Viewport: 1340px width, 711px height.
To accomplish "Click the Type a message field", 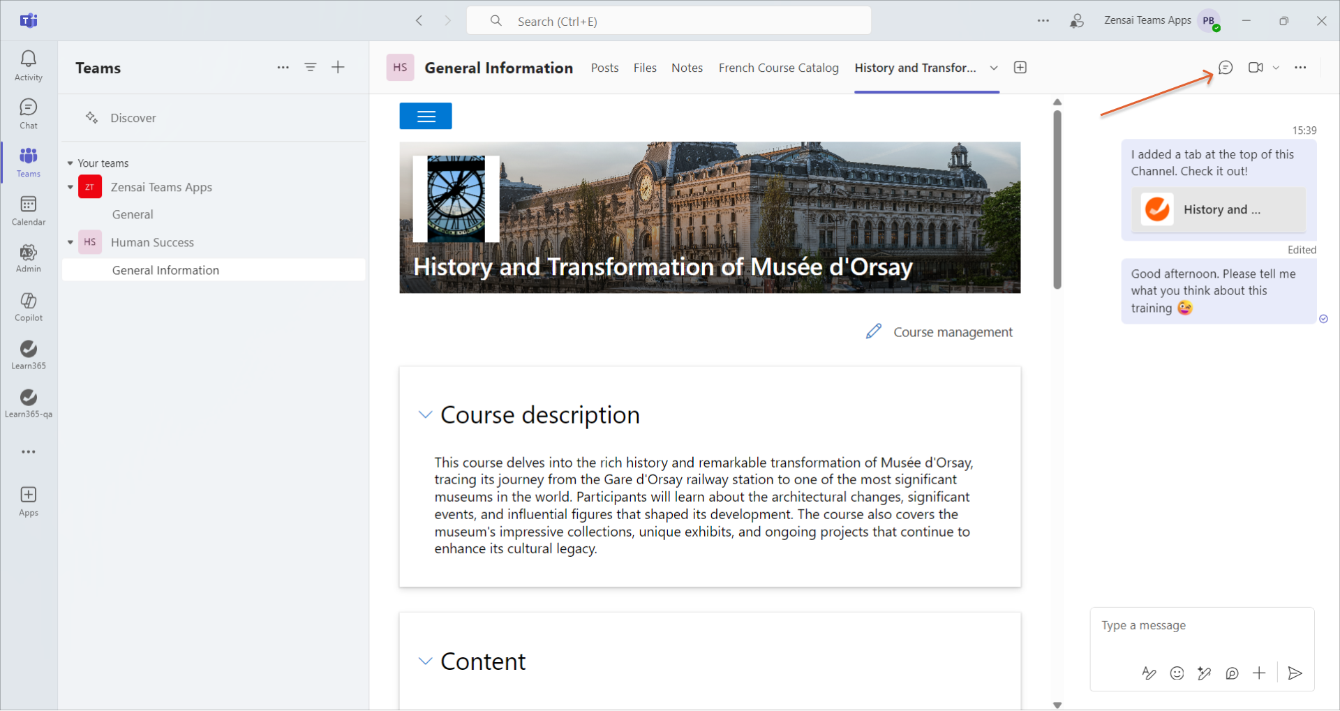I will pyautogui.click(x=1200, y=626).
